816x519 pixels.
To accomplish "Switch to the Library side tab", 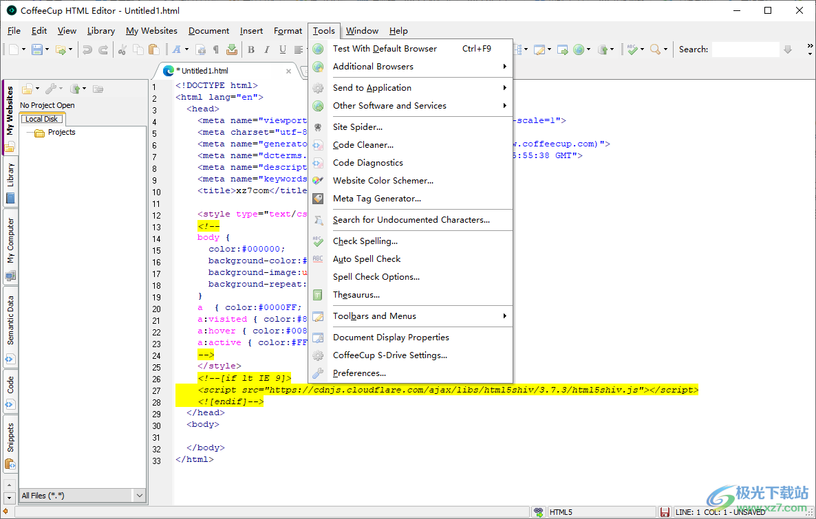I will point(10,182).
